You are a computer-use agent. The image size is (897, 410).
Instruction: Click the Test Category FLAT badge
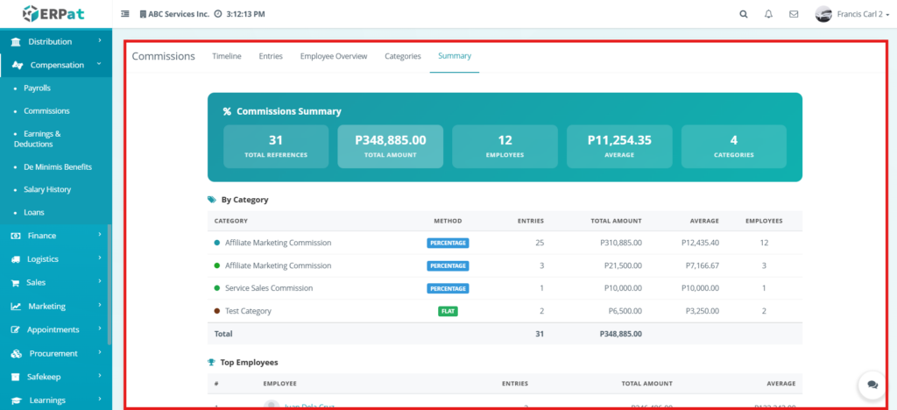click(x=448, y=311)
